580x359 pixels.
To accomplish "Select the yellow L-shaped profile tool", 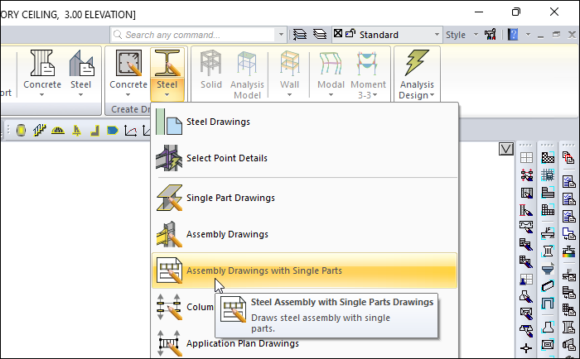I will click(95, 131).
